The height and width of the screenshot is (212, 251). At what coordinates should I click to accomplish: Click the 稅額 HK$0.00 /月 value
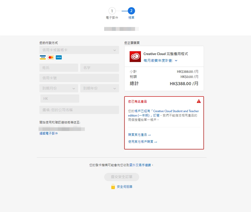[x=189, y=77]
